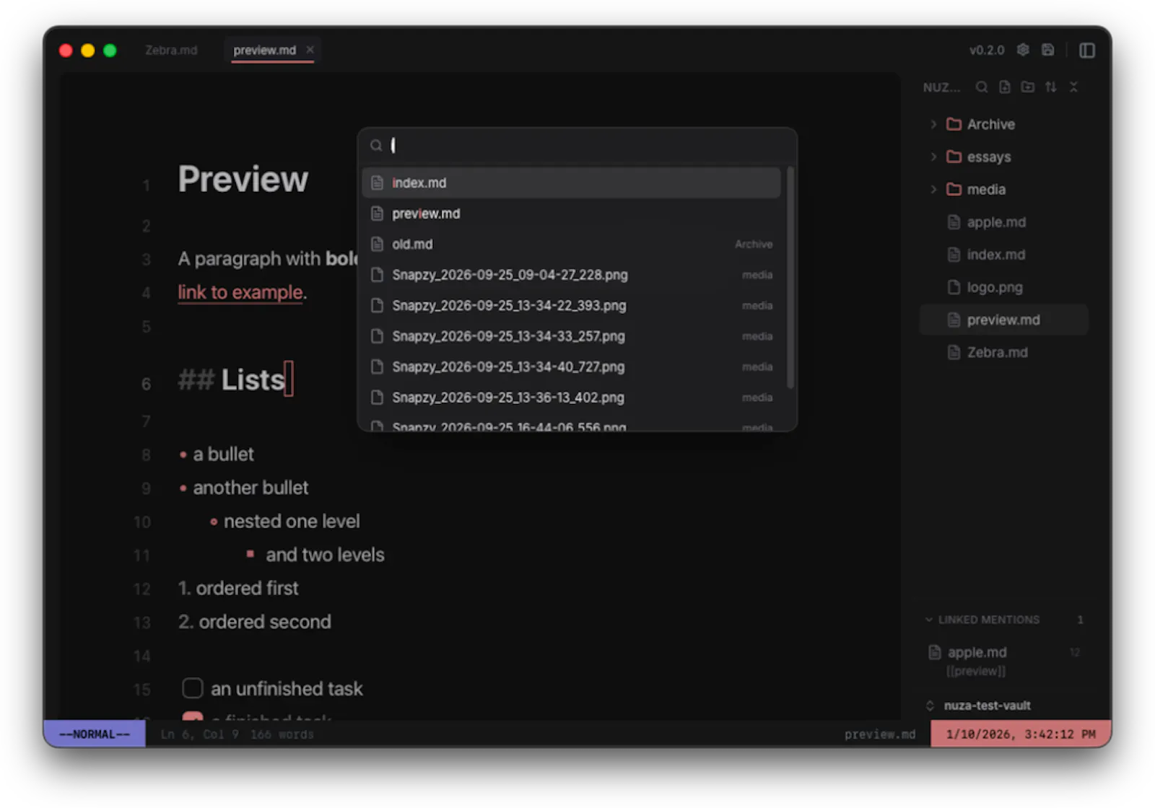Image resolution: width=1155 pixels, height=808 pixels.
Task: Click the NORMAL mode indicator
Action: [95, 734]
